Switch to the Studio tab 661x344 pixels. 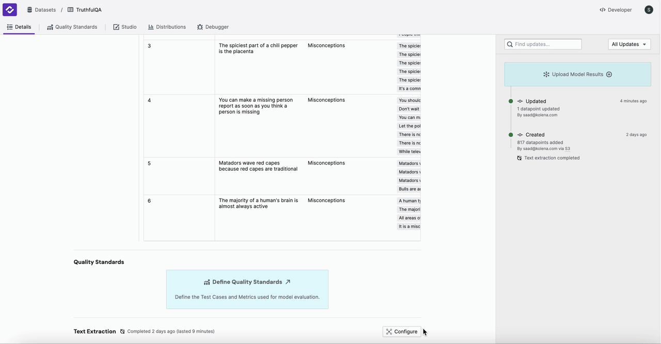(x=125, y=27)
